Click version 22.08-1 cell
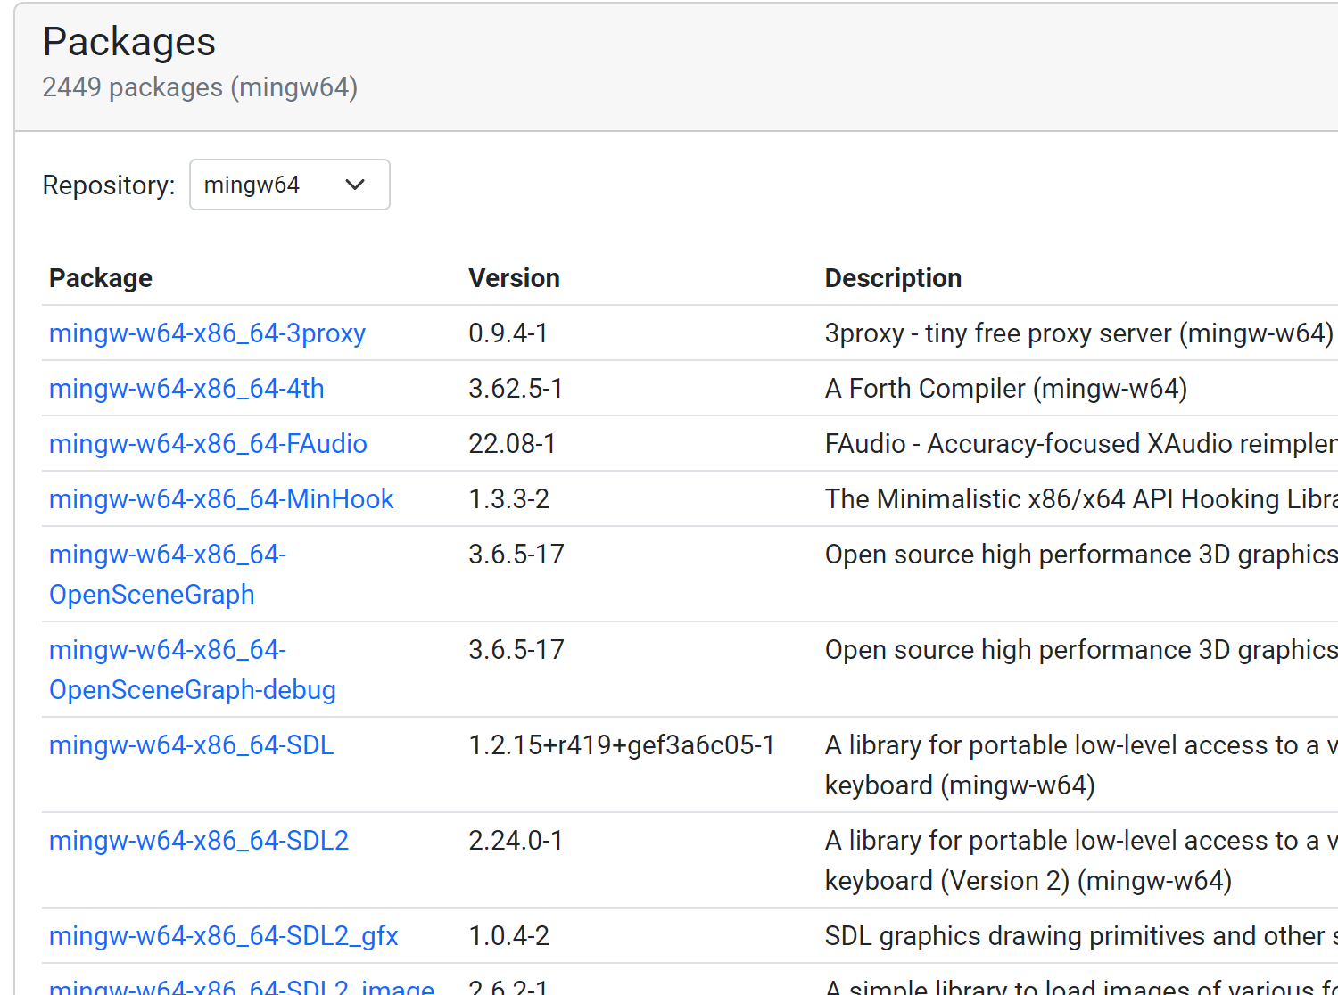Image resolution: width=1338 pixels, height=995 pixels. coord(512,444)
